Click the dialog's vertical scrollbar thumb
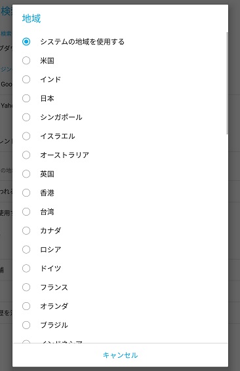The width and height of the screenshot is (240, 371). click(228, 83)
